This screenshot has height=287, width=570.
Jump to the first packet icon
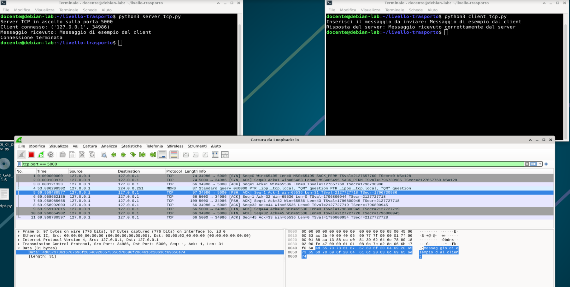click(x=143, y=155)
